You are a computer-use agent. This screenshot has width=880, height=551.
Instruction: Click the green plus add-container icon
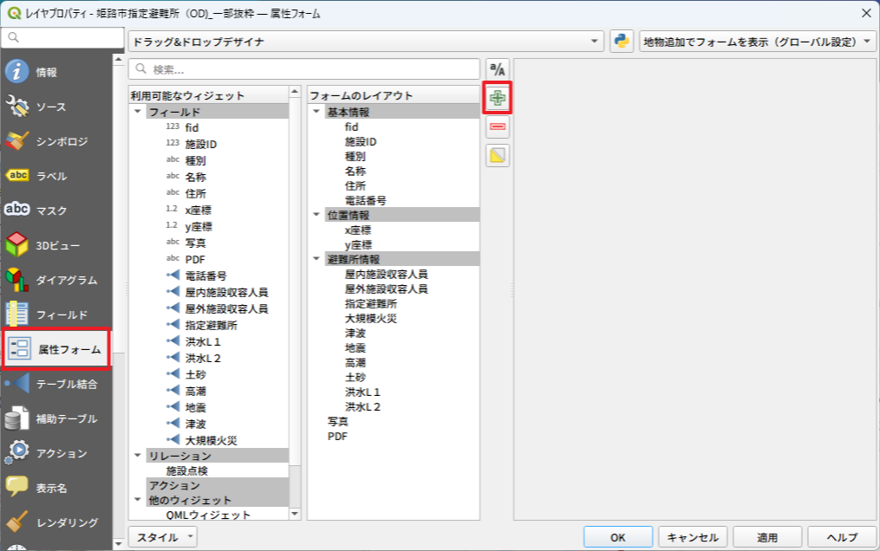coord(498,98)
